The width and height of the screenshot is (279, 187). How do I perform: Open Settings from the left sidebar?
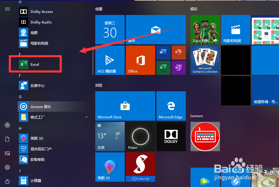click(7, 167)
